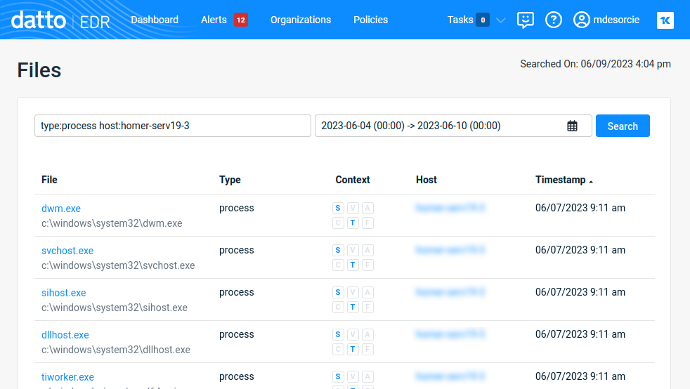Open the mdesorcie user menu
690x389 pixels.
616,20
